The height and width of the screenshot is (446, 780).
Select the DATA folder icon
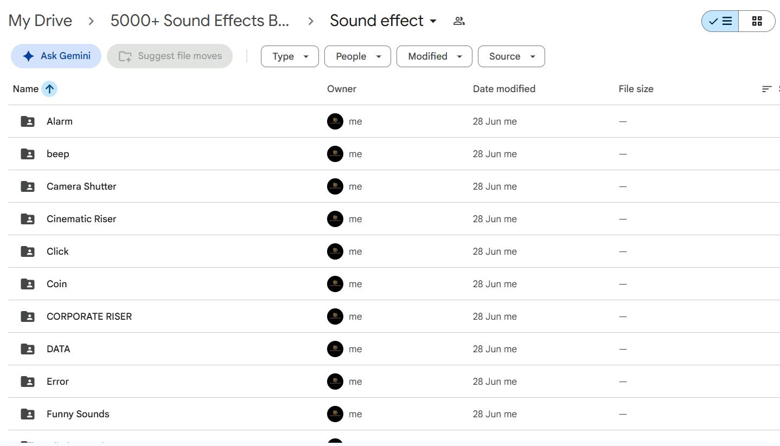[28, 349]
